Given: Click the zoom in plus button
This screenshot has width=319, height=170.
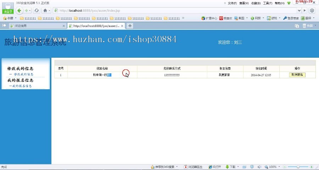Looking at the screenshot, I should 311,167.
